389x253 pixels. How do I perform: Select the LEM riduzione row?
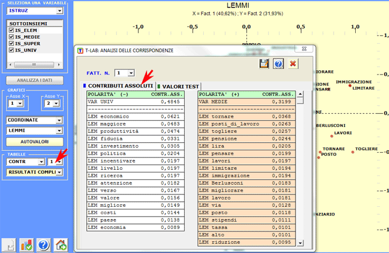[247, 243]
